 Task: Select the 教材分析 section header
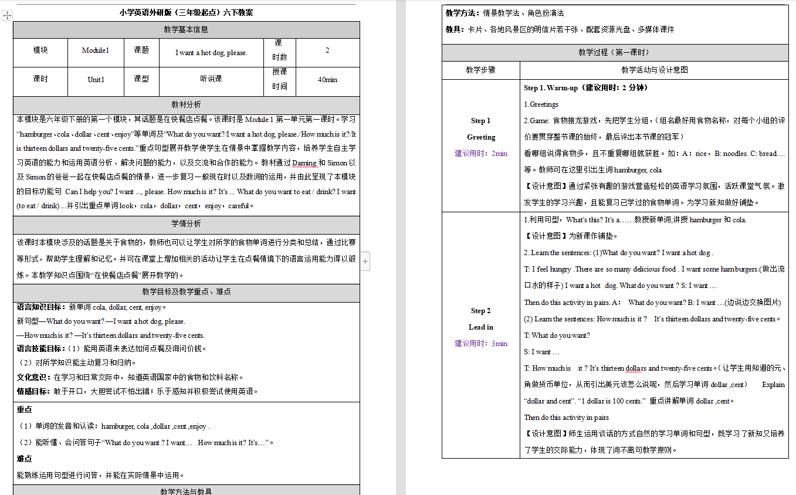pos(187,105)
